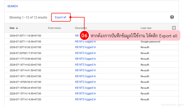
Task: Select the Login type column header
Action: point(146,28)
